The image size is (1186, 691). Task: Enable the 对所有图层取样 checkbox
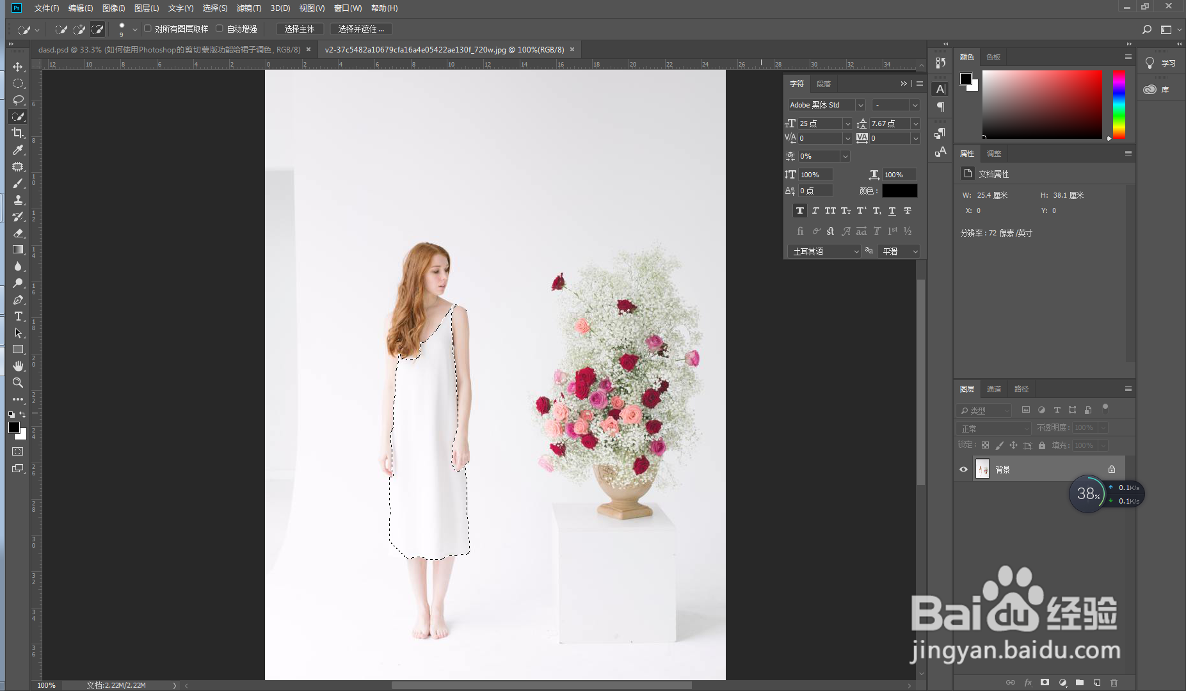(148, 29)
